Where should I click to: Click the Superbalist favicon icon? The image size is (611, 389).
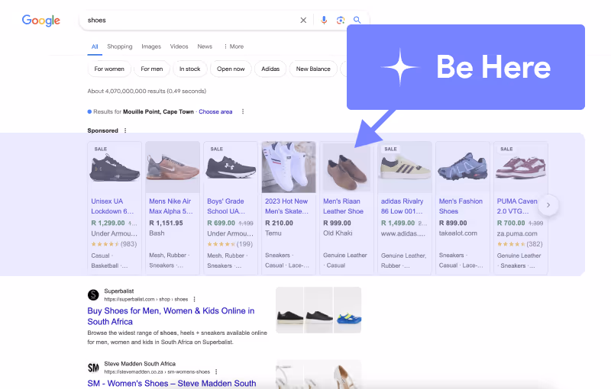coord(93,295)
